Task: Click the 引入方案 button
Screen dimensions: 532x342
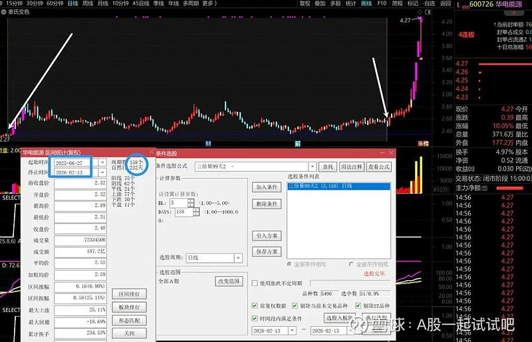Action: pyautogui.click(x=267, y=236)
